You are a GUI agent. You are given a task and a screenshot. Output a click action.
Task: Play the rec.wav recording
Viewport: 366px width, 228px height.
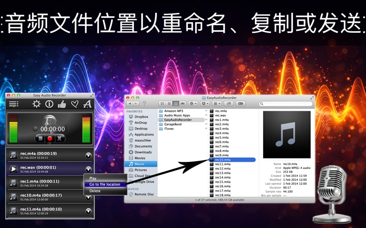pyautogui.click(x=13, y=169)
